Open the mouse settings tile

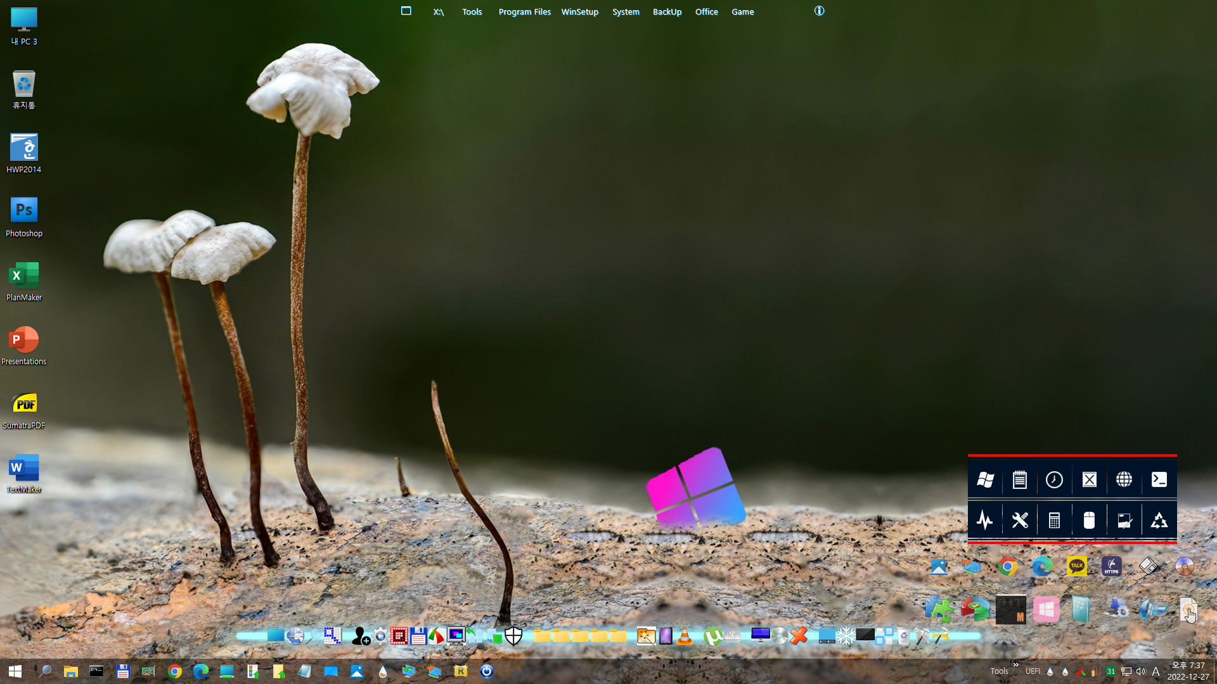point(1090,521)
